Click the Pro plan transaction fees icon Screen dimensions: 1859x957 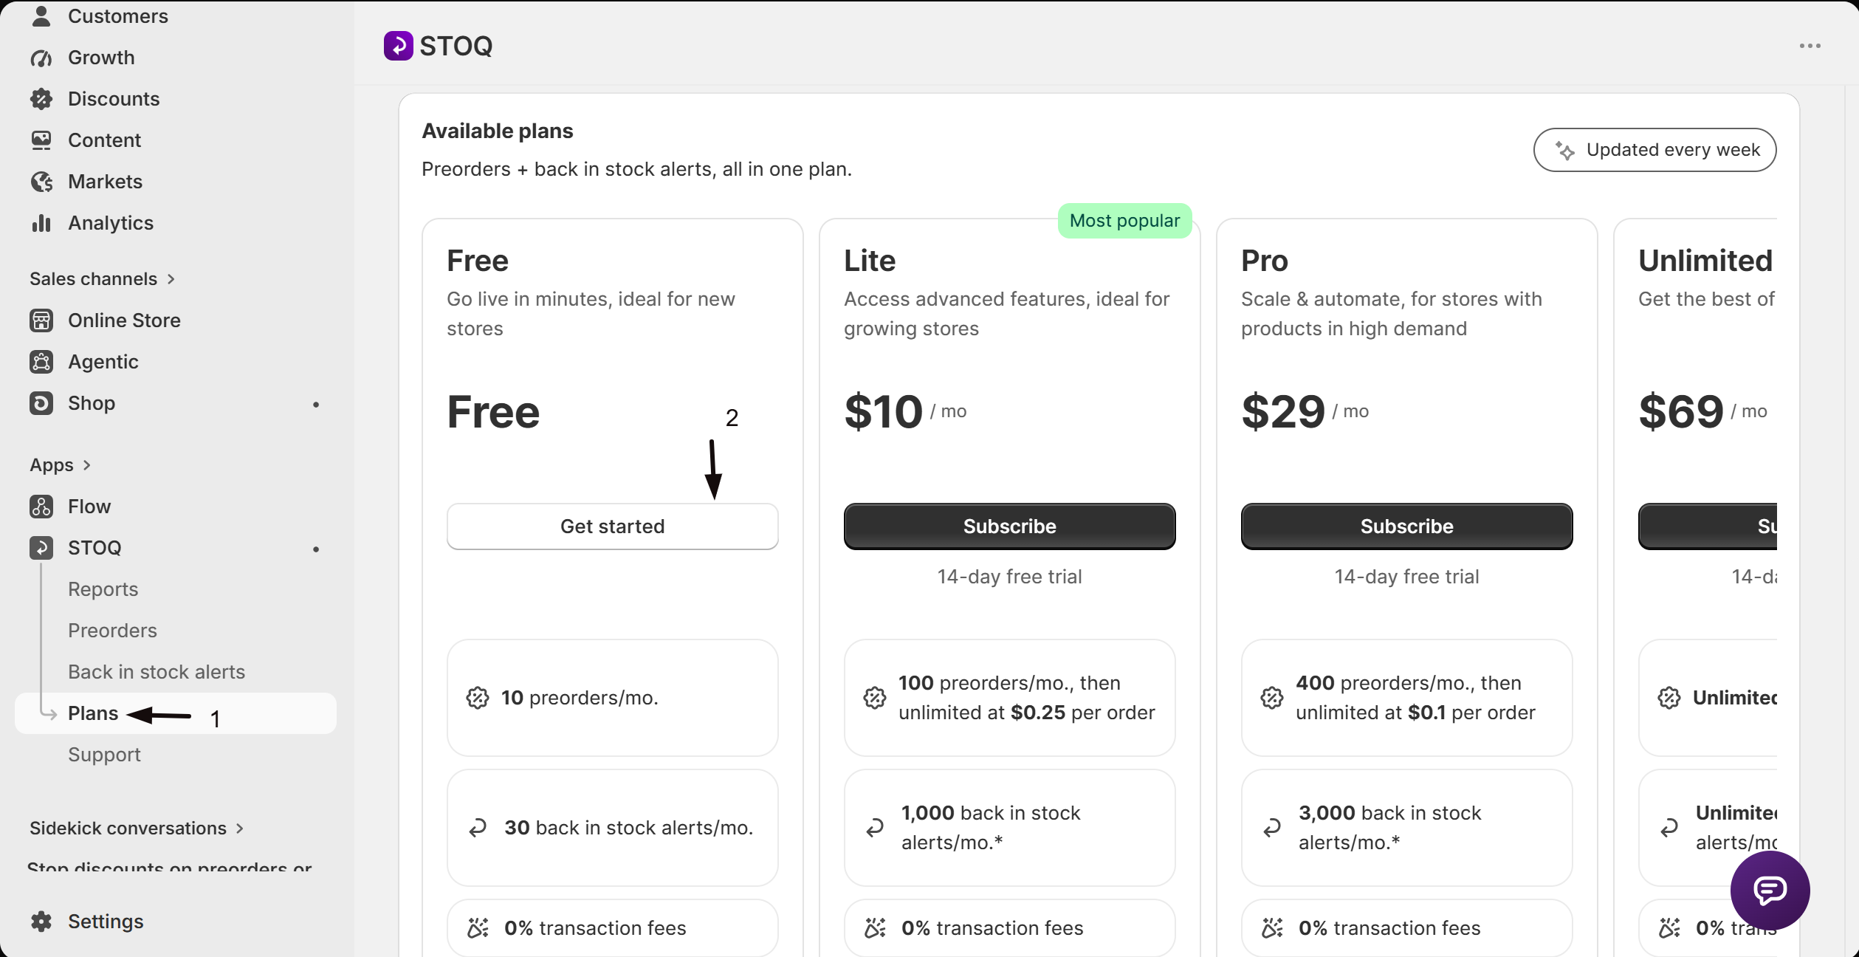coord(1272,928)
